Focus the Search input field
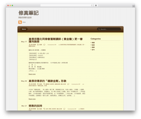141x119 pixels. [x=109, y=29]
